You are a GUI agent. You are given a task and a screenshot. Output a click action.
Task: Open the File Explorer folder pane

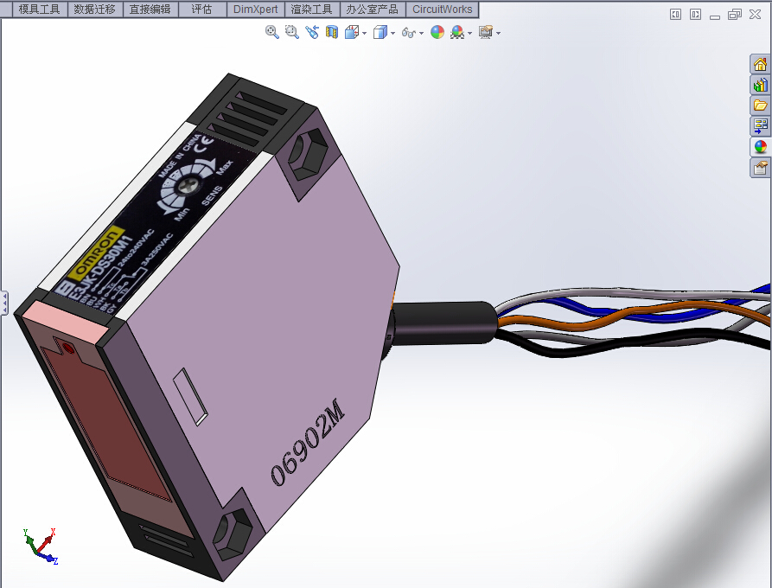(x=760, y=105)
